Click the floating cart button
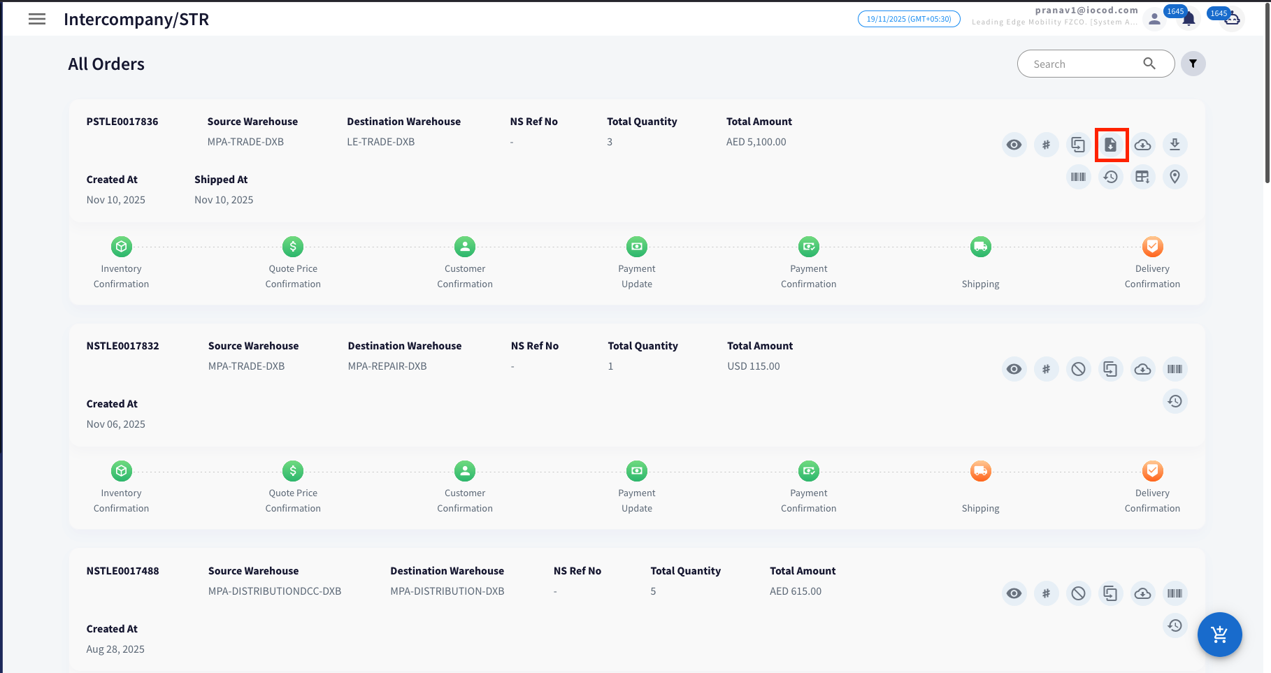The width and height of the screenshot is (1271, 673). pyautogui.click(x=1219, y=635)
